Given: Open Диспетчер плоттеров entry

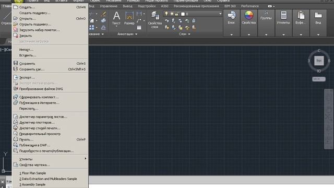Looking at the screenshot, I should [x=50, y=123].
